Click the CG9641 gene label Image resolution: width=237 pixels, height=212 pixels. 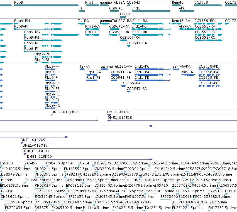116,8
